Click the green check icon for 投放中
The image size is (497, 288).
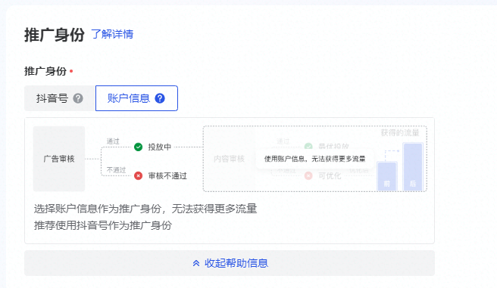(x=138, y=147)
